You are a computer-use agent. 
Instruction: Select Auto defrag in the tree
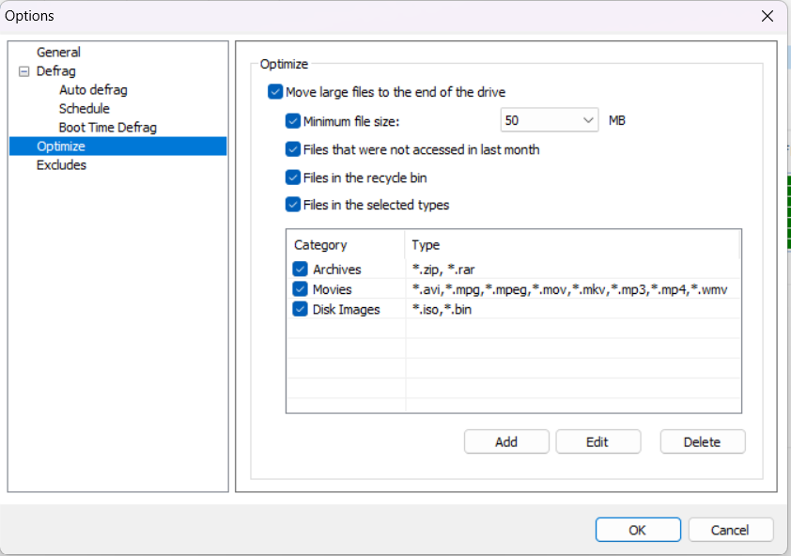tap(93, 90)
